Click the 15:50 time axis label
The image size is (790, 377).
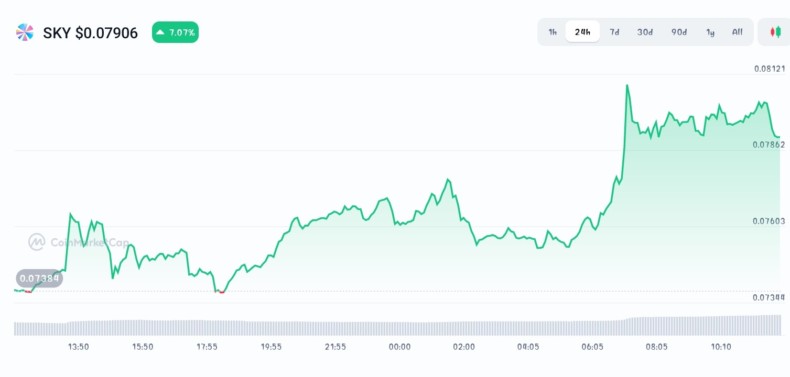[143, 347]
